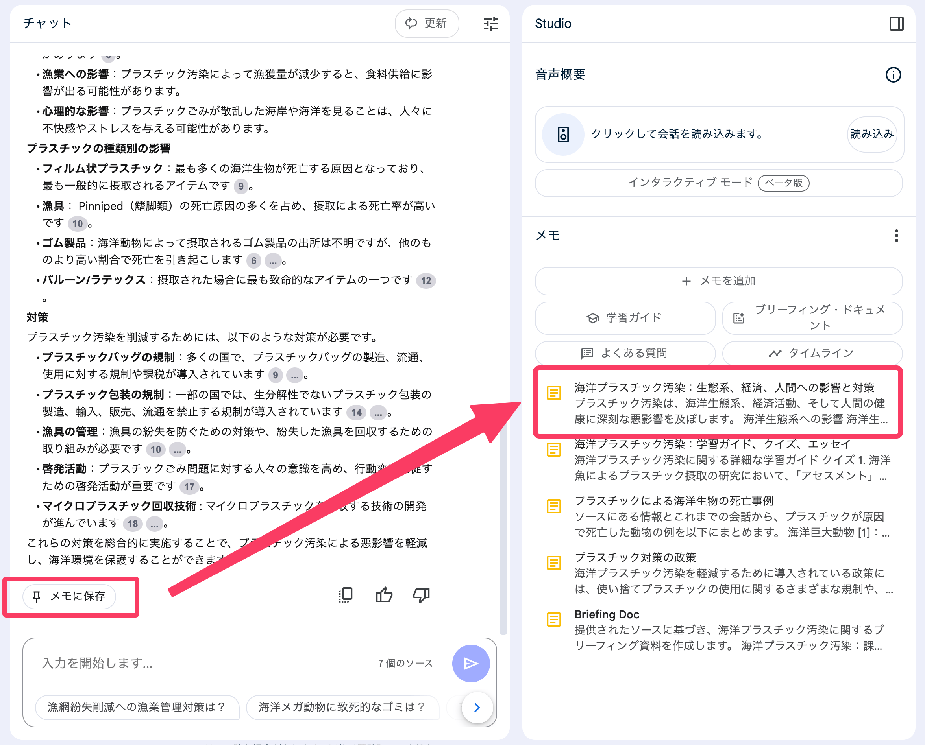The height and width of the screenshot is (745, 925).
Task: Collapse the Studio panel icon
Action: [896, 24]
